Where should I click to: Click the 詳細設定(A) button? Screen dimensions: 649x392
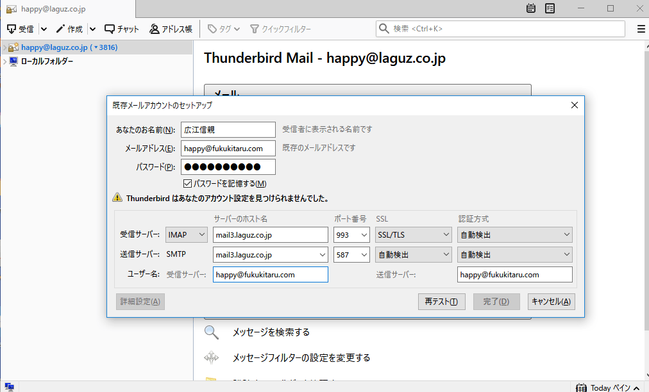tap(140, 302)
